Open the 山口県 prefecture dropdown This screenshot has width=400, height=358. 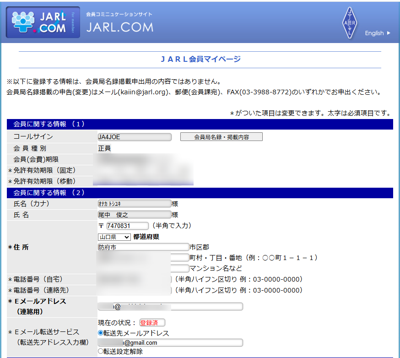pos(114,237)
